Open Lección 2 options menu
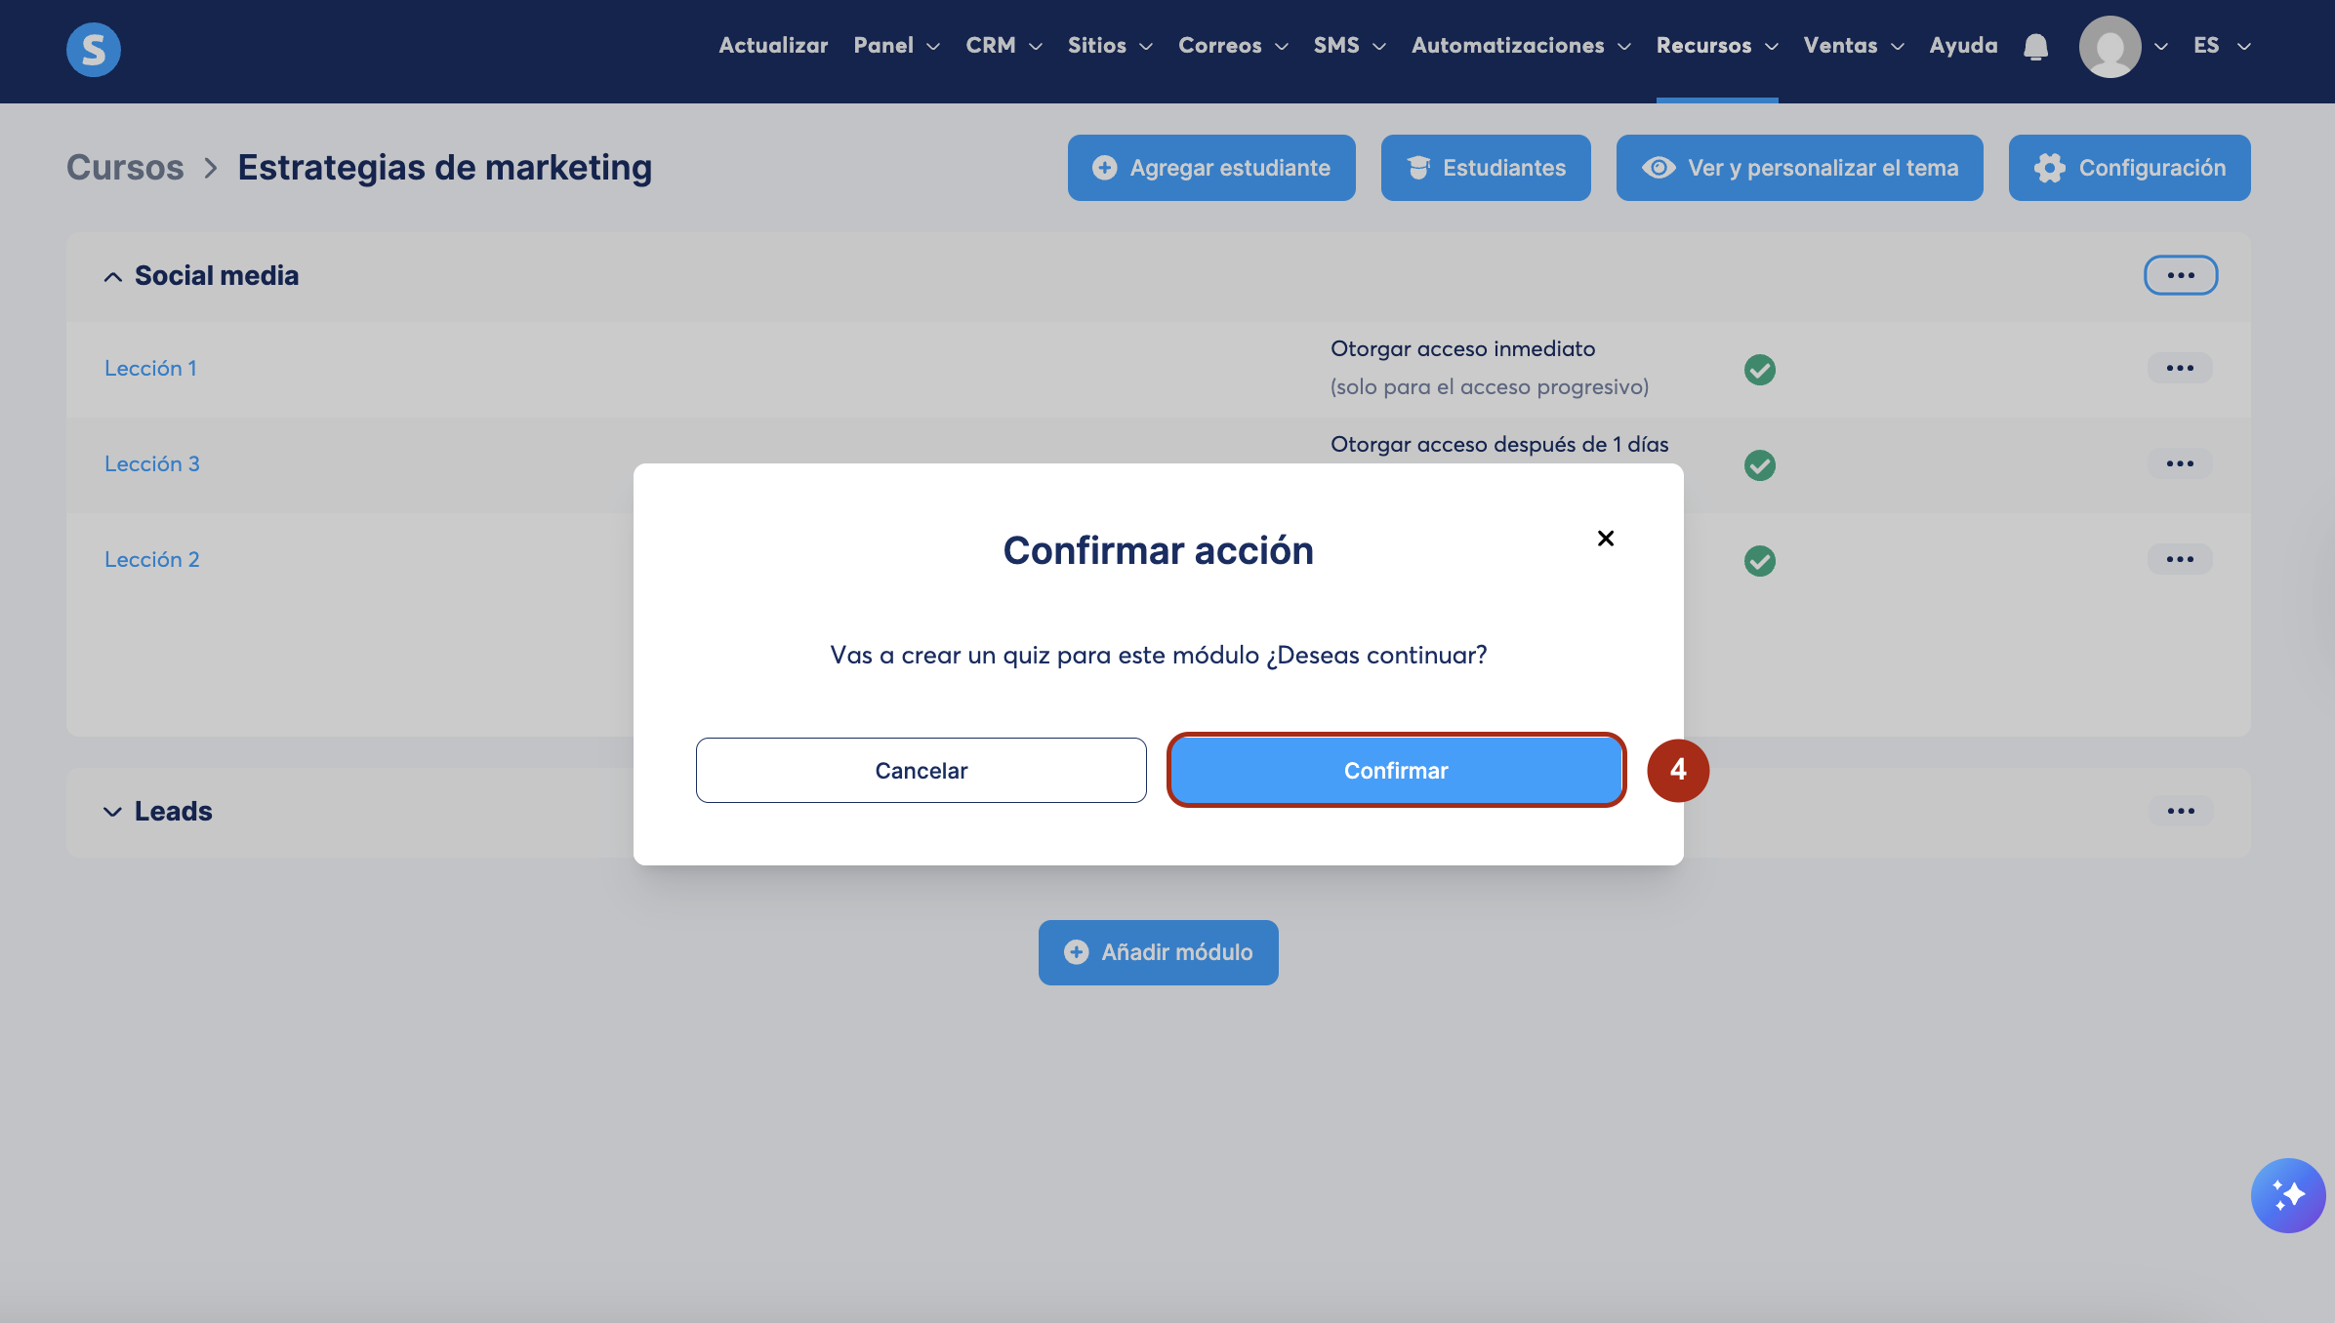 (2179, 560)
